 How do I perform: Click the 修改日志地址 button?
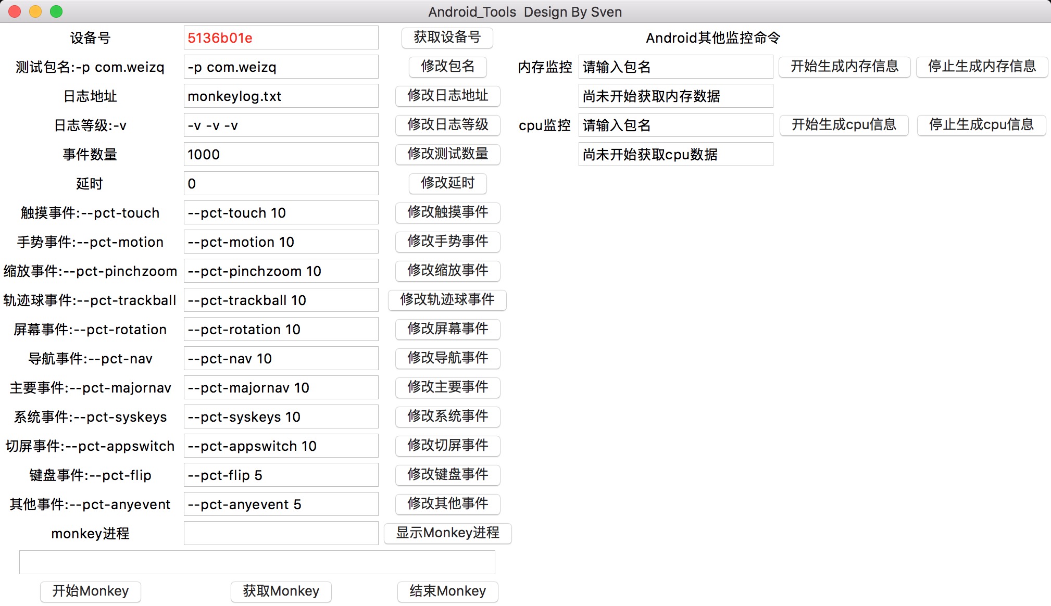(x=447, y=96)
